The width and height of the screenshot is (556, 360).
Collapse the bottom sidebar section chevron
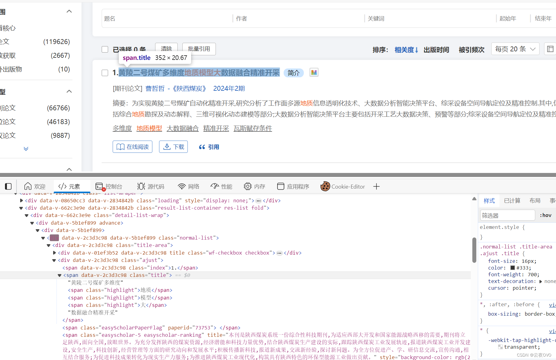[x=69, y=169]
